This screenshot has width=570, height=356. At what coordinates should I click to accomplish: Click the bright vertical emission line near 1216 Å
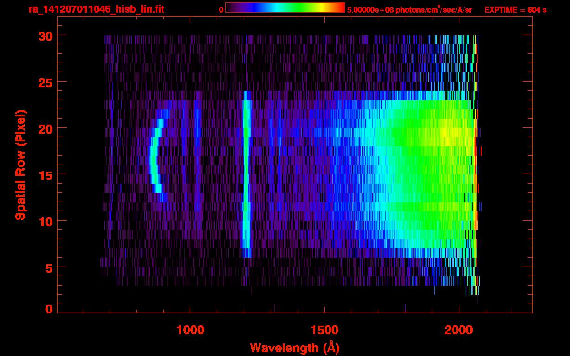click(246, 174)
